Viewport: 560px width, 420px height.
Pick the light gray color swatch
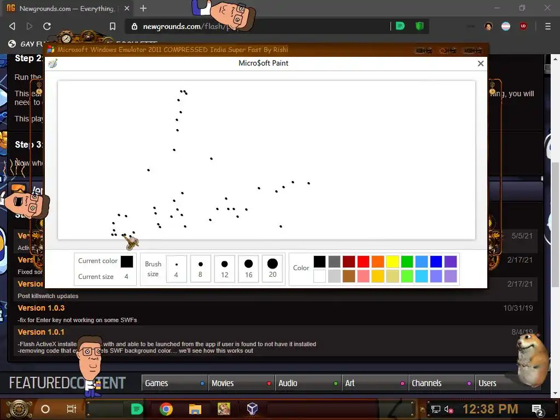coord(334,276)
